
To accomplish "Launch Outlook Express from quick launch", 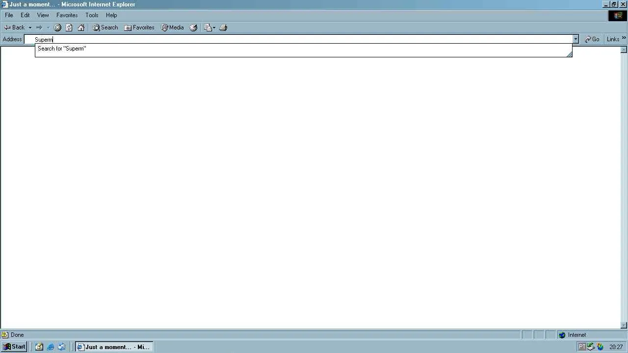I will pyautogui.click(x=62, y=347).
